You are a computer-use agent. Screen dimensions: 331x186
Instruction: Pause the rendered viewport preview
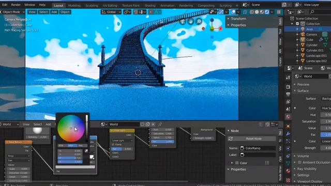279,12
